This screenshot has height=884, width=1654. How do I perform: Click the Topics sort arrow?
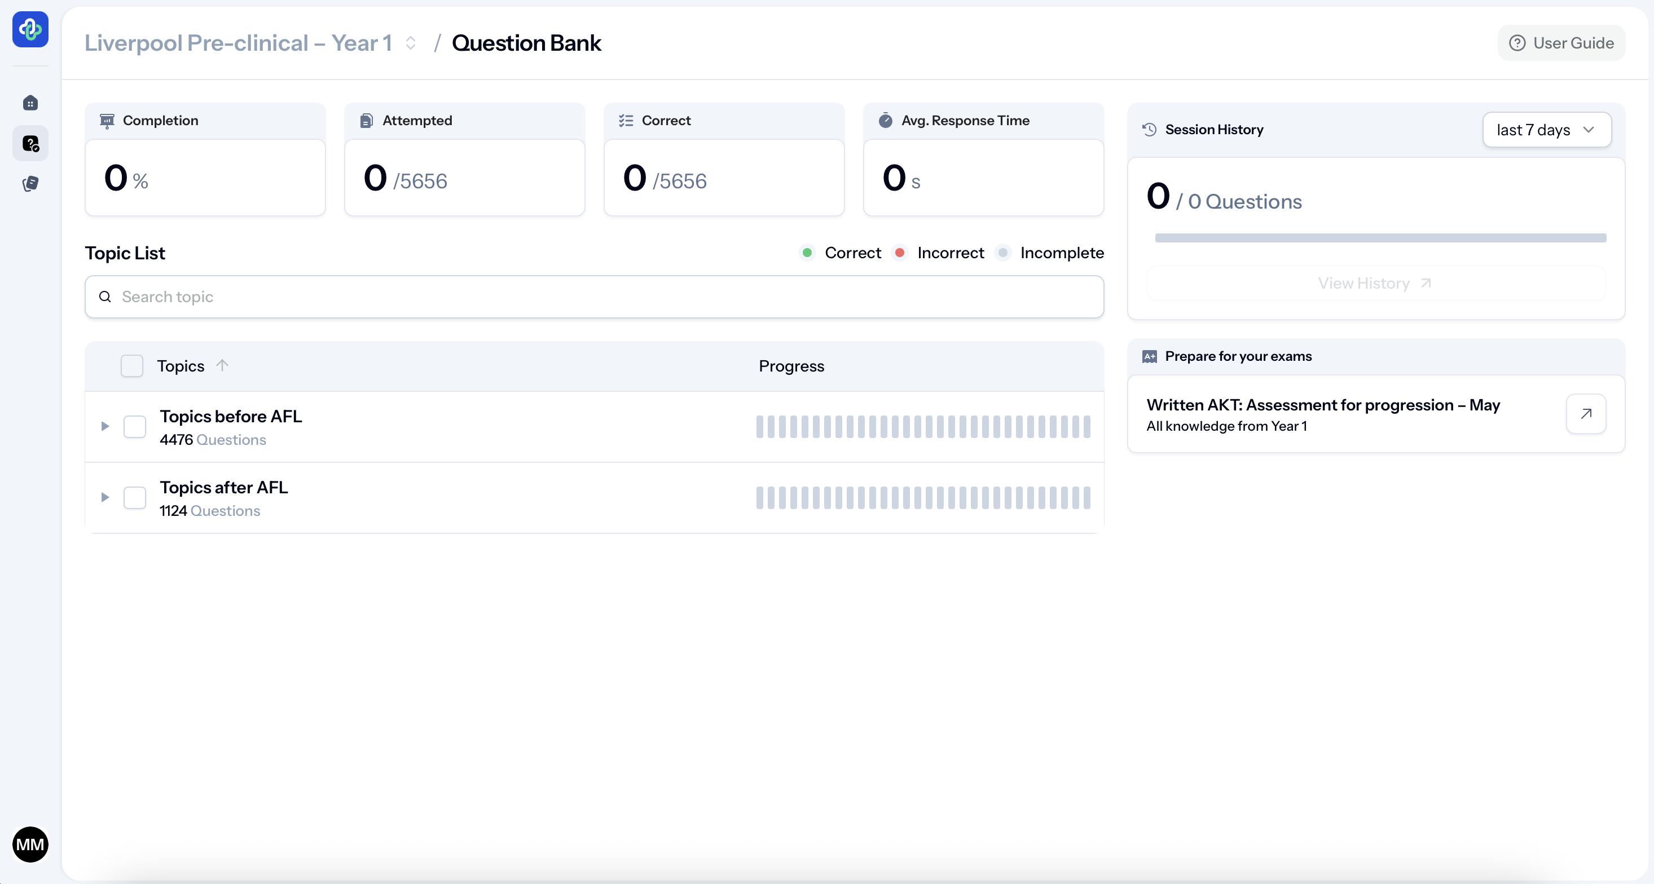pyautogui.click(x=222, y=366)
